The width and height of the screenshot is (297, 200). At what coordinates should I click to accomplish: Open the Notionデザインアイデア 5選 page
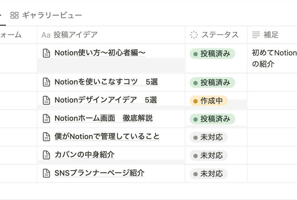[106, 100]
